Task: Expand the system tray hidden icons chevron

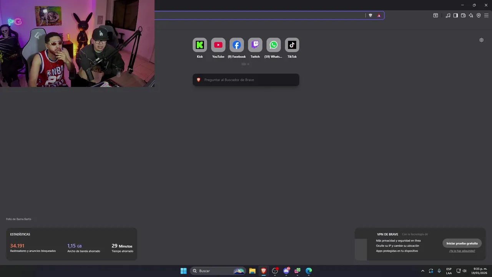Action: pyautogui.click(x=423, y=271)
